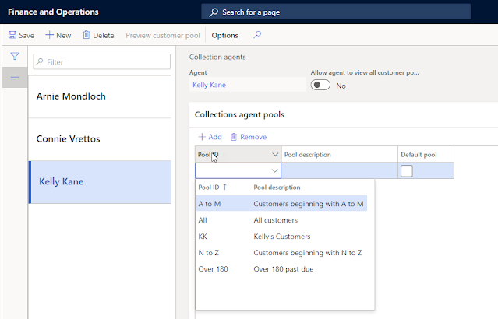Select the All customers pool entry
The width and height of the screenshot is (498, 319).
[281, 220]
